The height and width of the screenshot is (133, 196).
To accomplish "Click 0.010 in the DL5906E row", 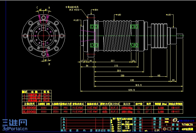I will [161, 108].
